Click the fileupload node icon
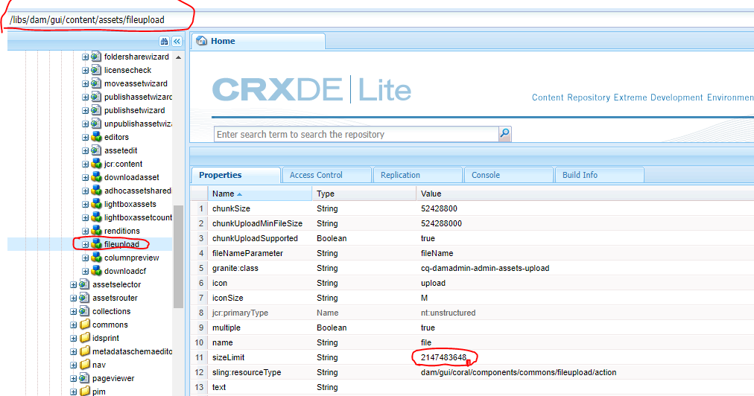The image size is (754, 396). [96, 244]
